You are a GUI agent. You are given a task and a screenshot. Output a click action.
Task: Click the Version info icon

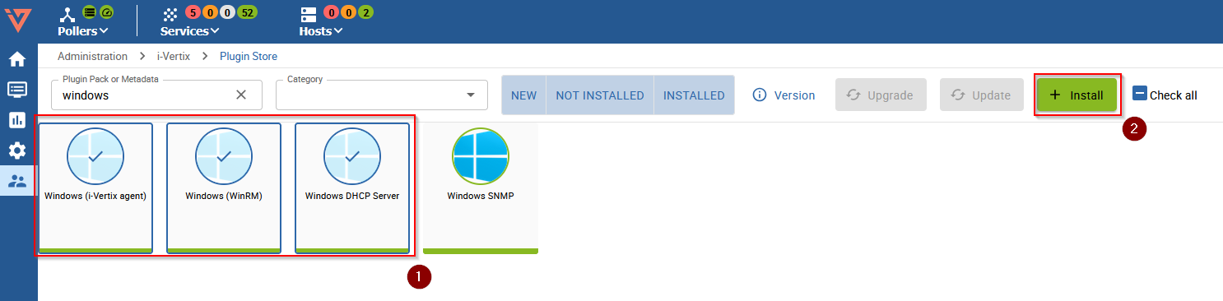[x=760, y=95]
